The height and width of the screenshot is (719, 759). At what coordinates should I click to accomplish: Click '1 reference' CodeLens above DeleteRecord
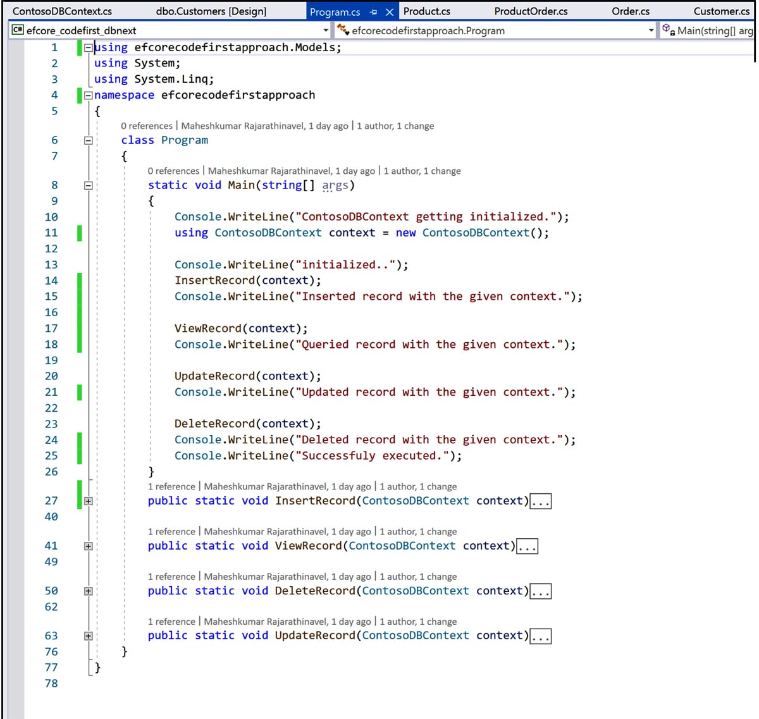click(x=171, y=577)
